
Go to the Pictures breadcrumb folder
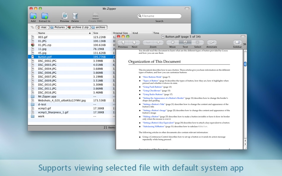[x=58, y=27]
